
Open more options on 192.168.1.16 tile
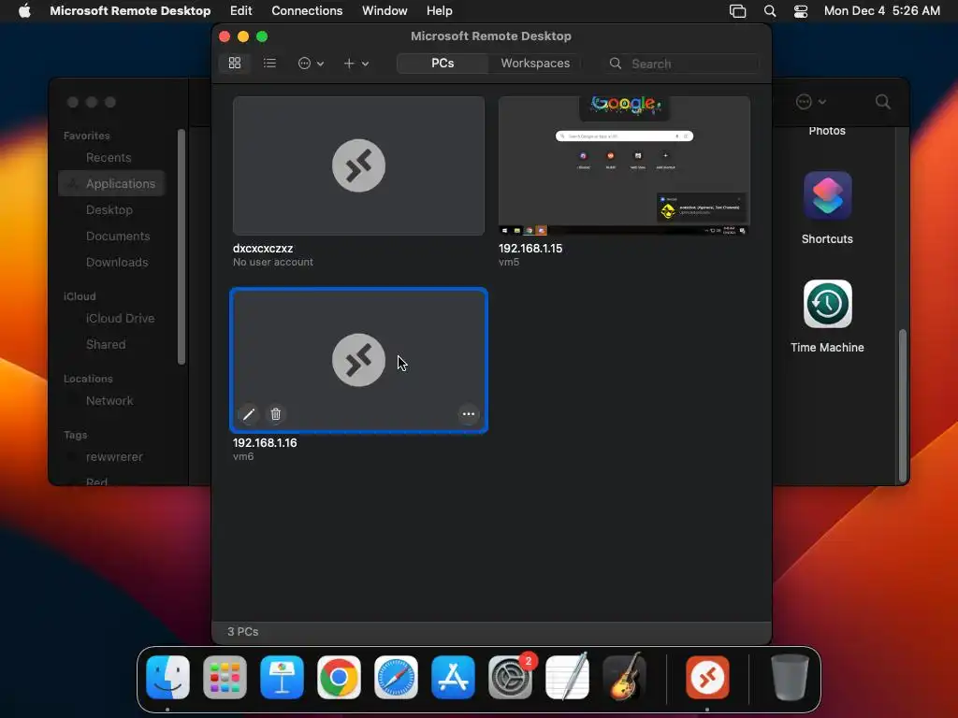click(468, 414)
